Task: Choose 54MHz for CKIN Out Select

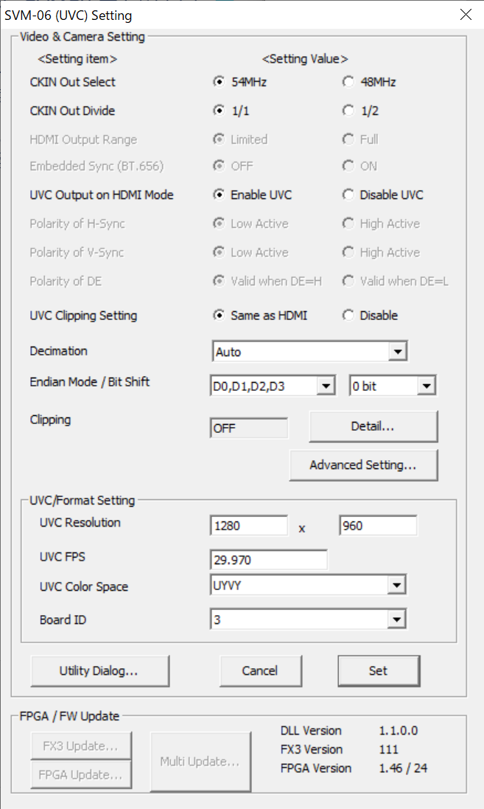Action: [x=219, y=82]
